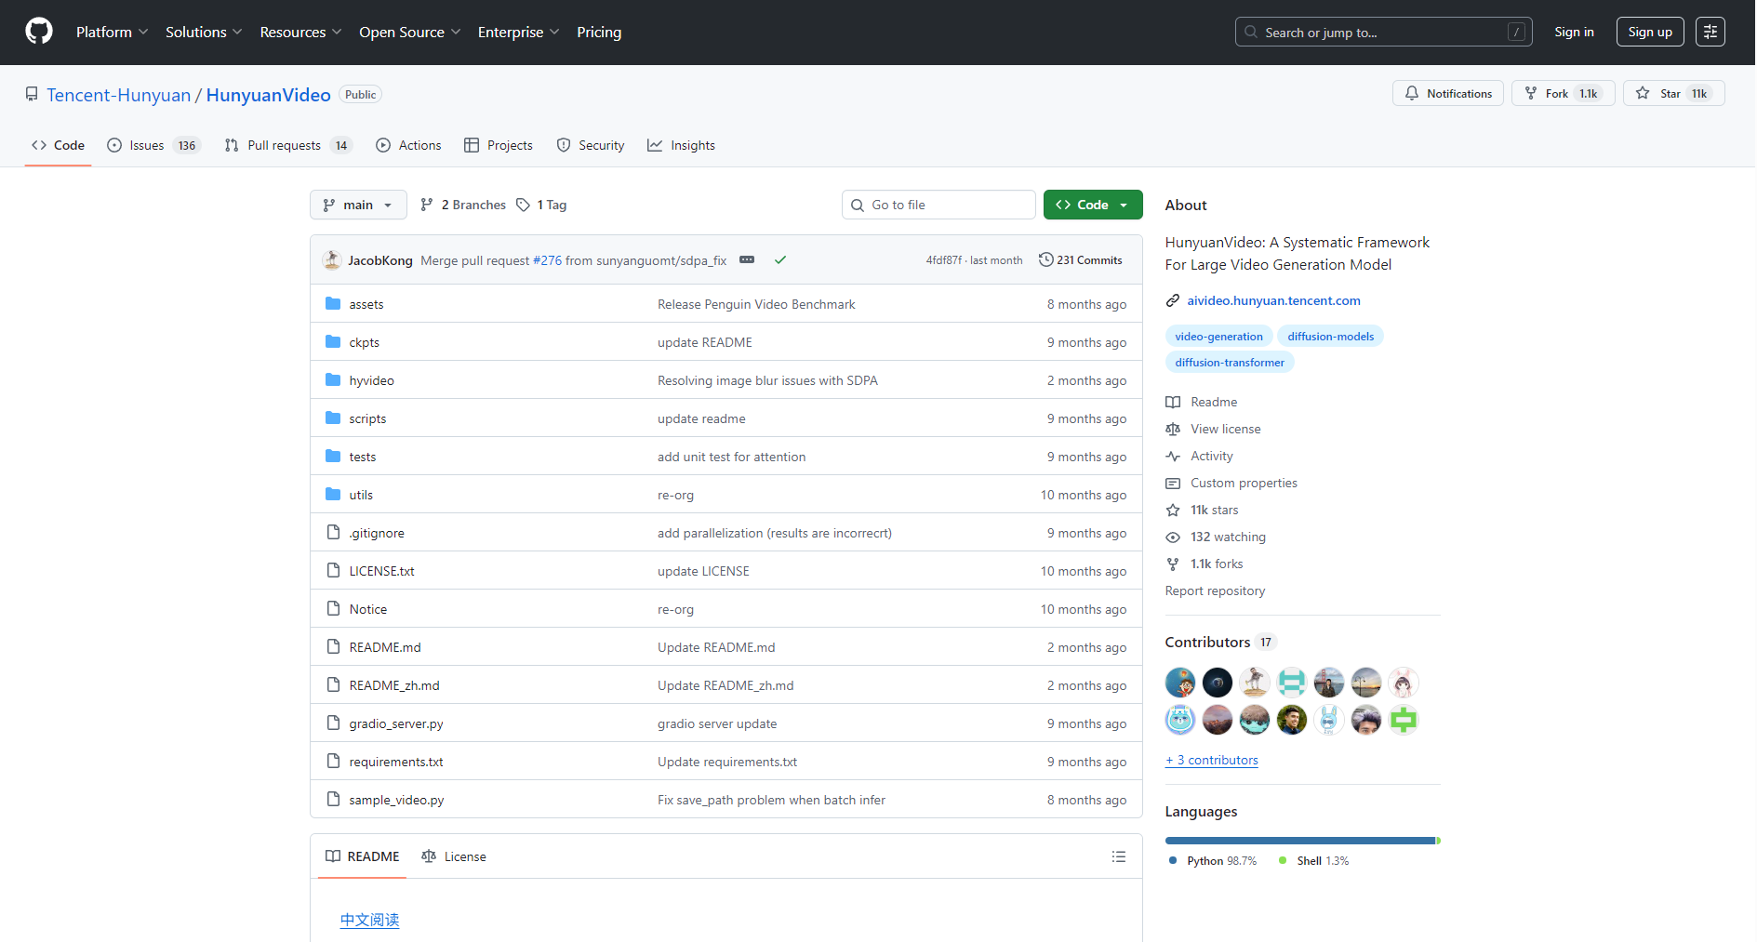
Task: Click the Notifications bell button
Action: click(x=1447, y=93)
